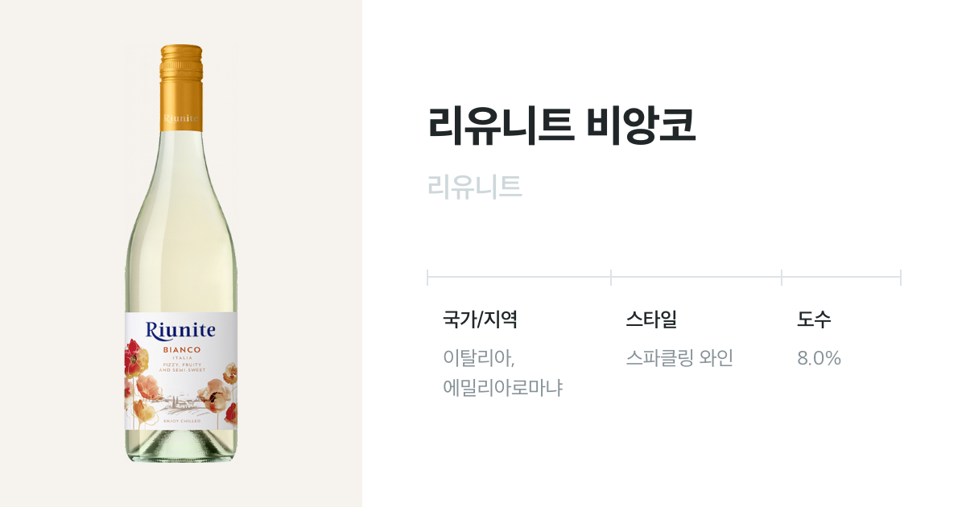Viewport: 966px width, 507px height.
Task: Click the region value 이탈리아, 에밀리아로마냐
Action: [x=502, y=373]
